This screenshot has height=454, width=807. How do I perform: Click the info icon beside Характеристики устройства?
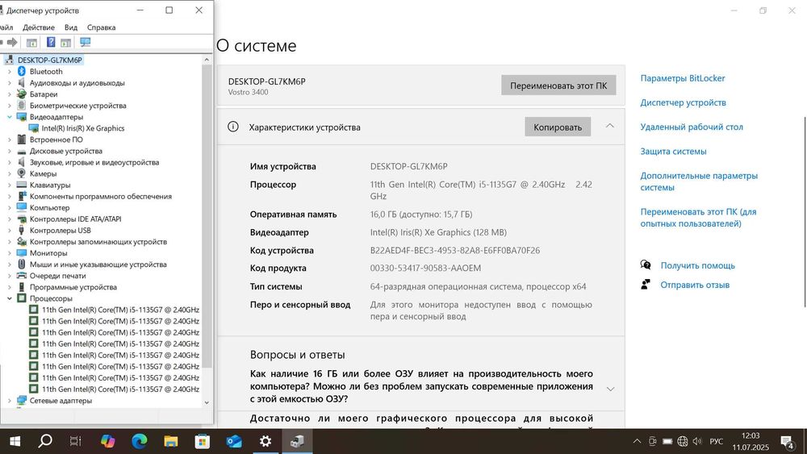tap(233, 127)
